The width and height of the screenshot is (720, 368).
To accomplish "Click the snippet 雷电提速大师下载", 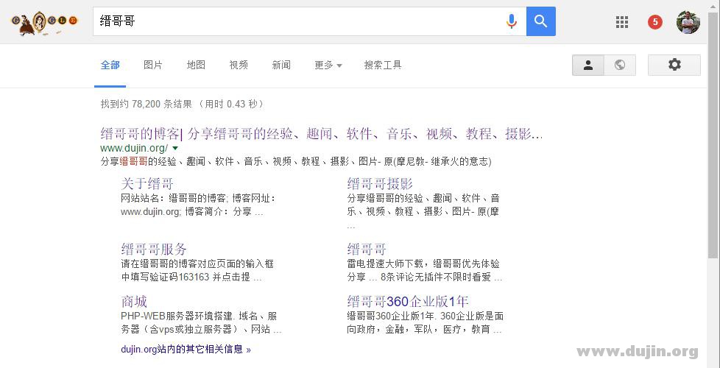I will point(388,263).
